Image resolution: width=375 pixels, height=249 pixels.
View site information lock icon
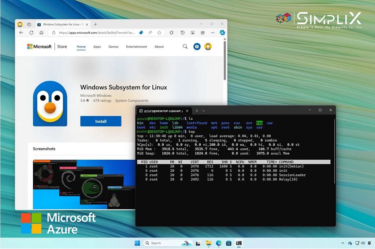[x=54, y=33]
